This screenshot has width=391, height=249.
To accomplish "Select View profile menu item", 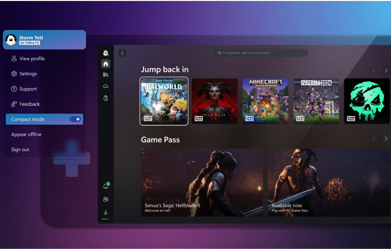I will [x=32, y=59].
